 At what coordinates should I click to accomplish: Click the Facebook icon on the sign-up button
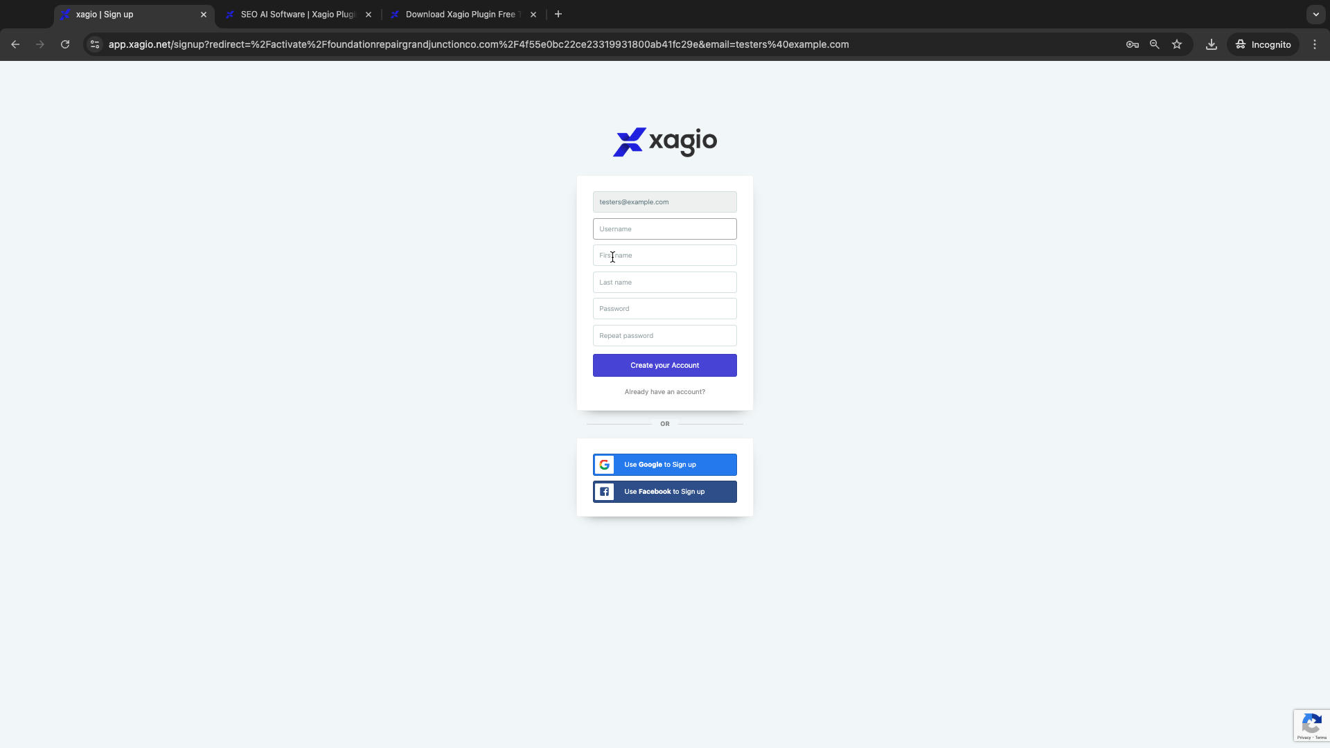(x=604, y=492)
